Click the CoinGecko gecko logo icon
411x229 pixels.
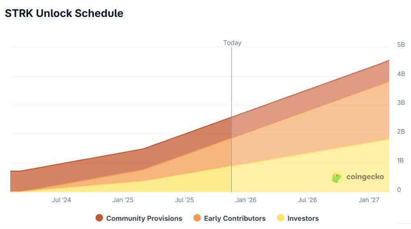coord(337,177)
